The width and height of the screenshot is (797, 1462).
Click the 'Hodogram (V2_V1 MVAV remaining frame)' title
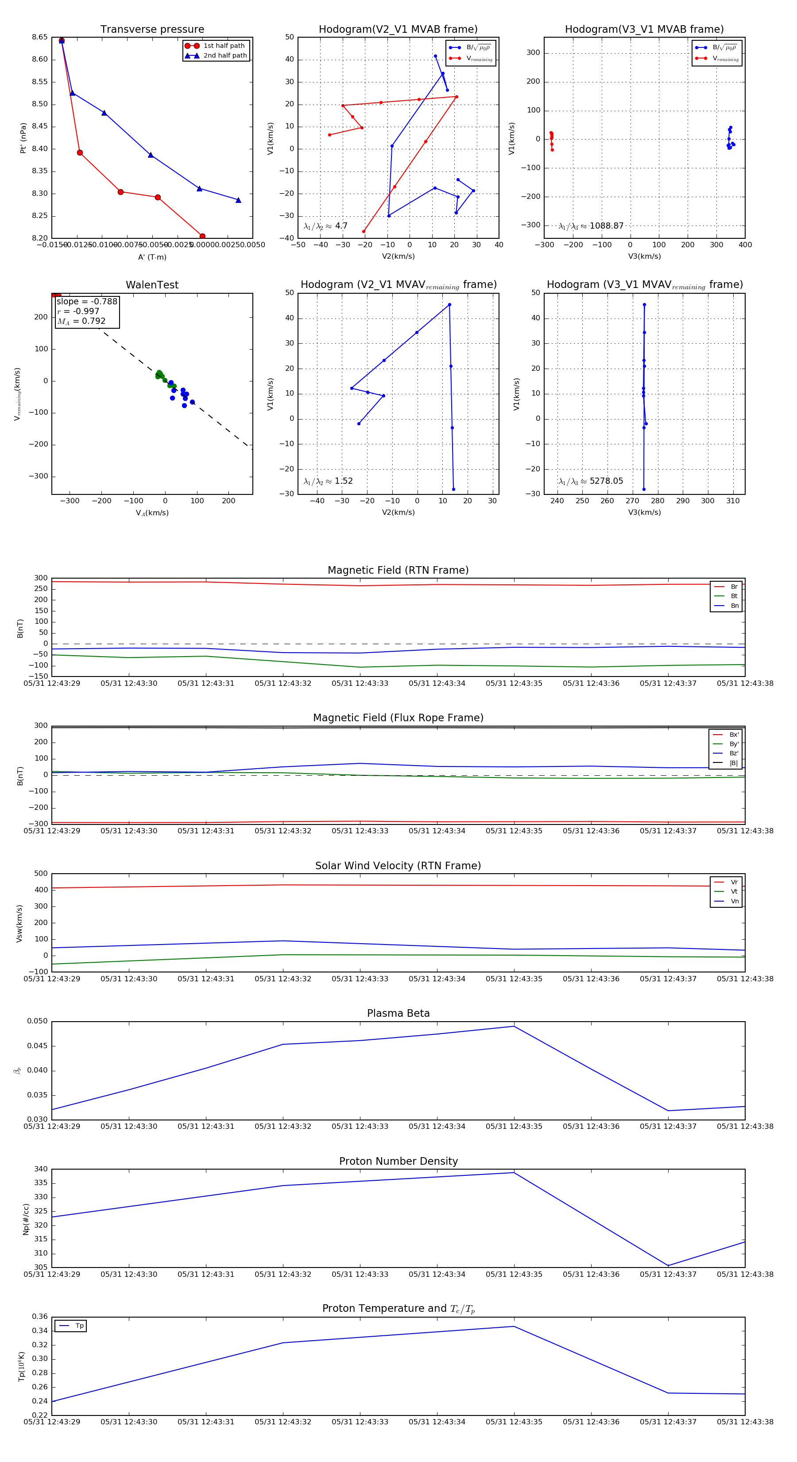coord(398,285)
